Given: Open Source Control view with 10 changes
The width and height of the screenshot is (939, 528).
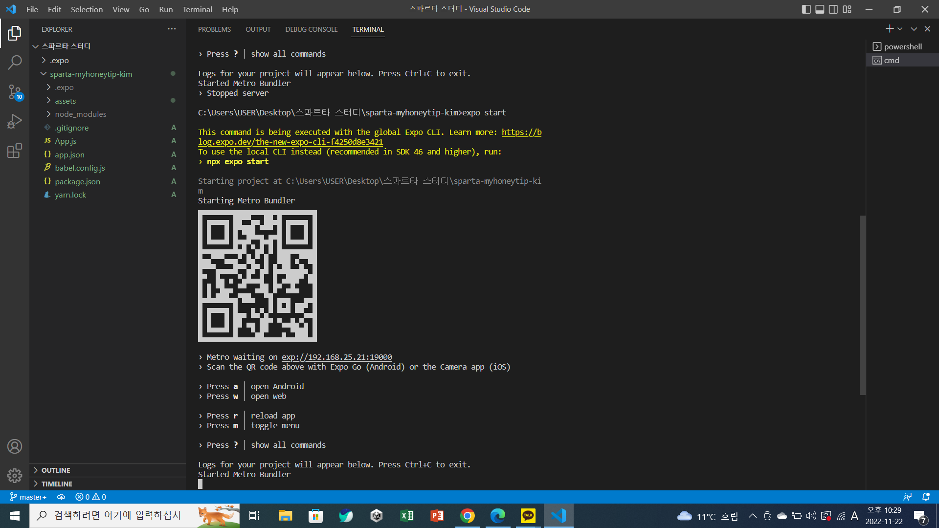Looking at the screenshot, I should click(15, 92).
